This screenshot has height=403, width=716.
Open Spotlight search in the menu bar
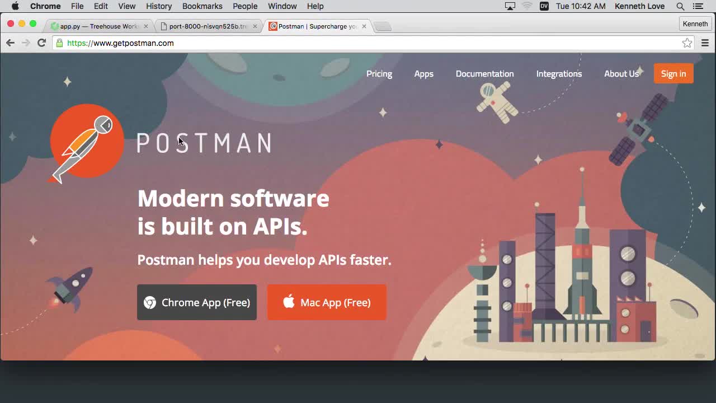tap(680, 6)
